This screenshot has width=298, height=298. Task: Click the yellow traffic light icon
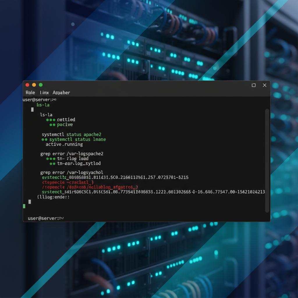pos(34,85)
